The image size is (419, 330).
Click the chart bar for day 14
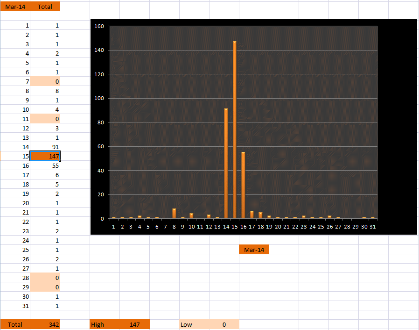pos(226,163)
